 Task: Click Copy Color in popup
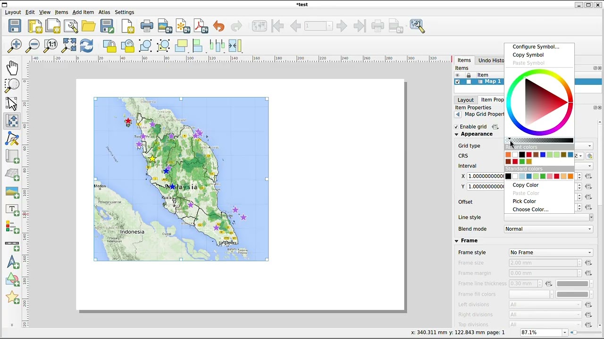click(x=525, y=185)
